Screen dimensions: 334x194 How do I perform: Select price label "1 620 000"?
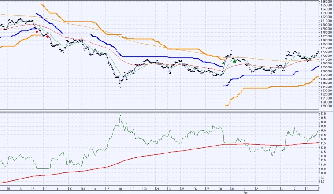(x=327, y=94)
